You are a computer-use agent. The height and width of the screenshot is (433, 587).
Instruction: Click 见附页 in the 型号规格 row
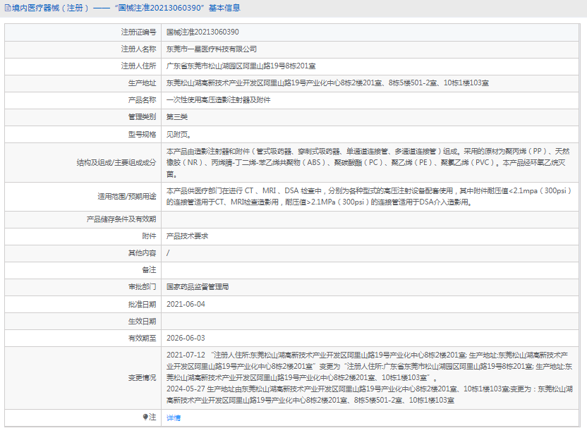tap(178, 134)
